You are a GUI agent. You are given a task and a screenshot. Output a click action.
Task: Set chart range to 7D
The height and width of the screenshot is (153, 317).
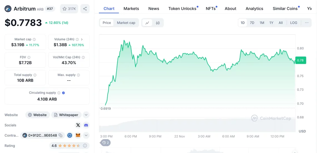pos(252,22)
